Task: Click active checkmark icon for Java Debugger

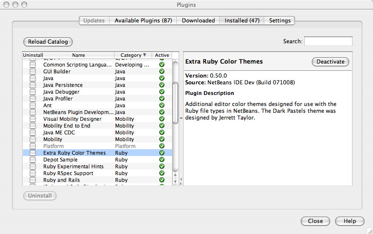Action: click(162, 92)
